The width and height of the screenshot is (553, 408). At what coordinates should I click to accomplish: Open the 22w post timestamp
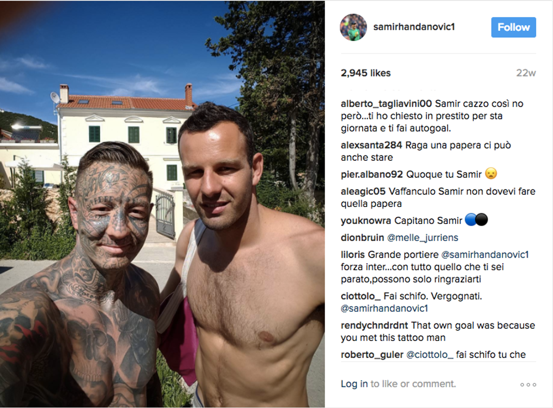coord(526,73)
